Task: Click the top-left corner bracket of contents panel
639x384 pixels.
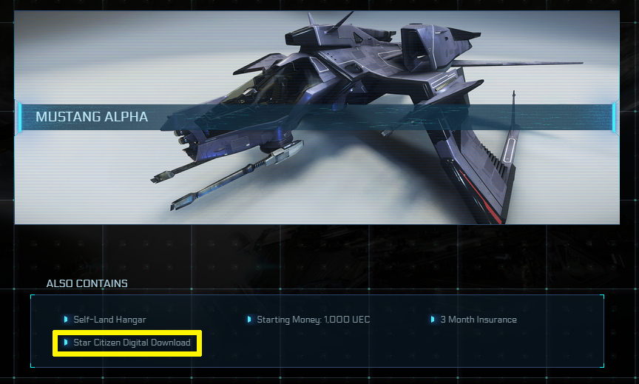Action: click(33, 297)
